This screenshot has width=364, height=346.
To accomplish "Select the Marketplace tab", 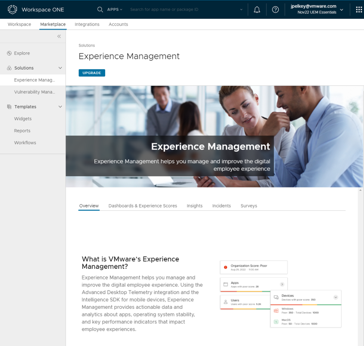I will point(53,24).
